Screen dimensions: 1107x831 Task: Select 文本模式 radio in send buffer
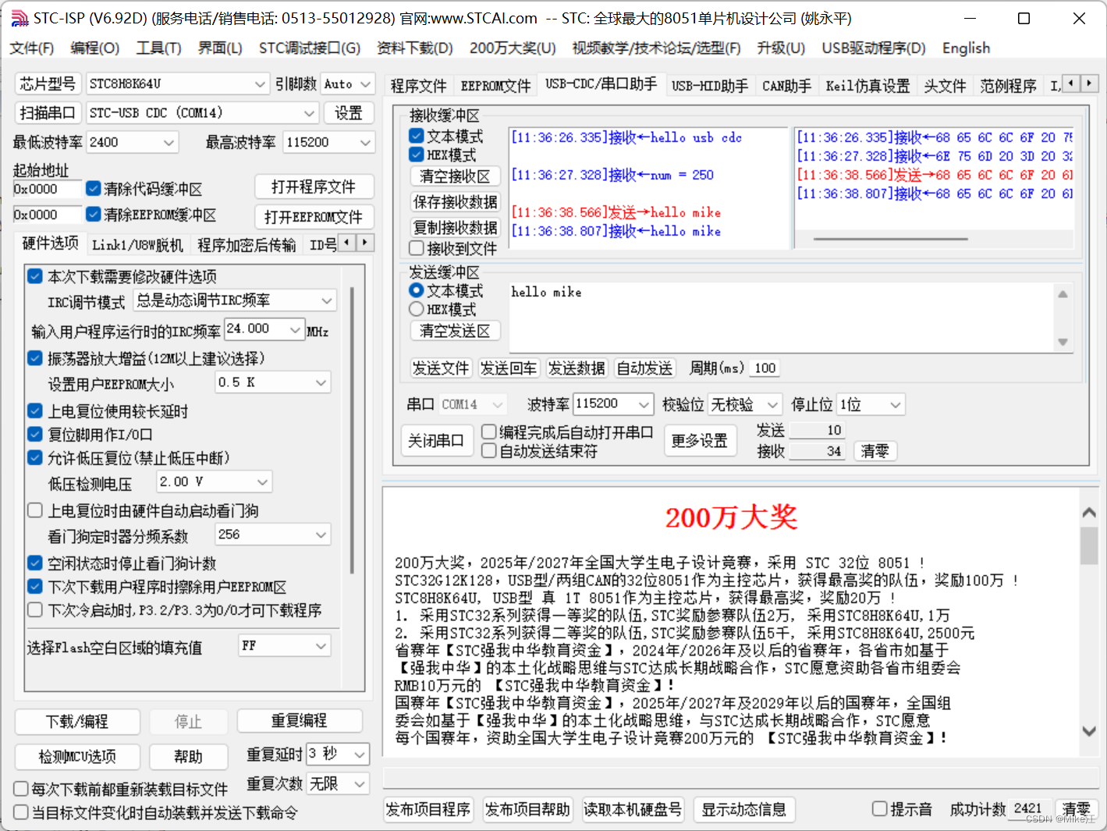(x=417, y=290)
